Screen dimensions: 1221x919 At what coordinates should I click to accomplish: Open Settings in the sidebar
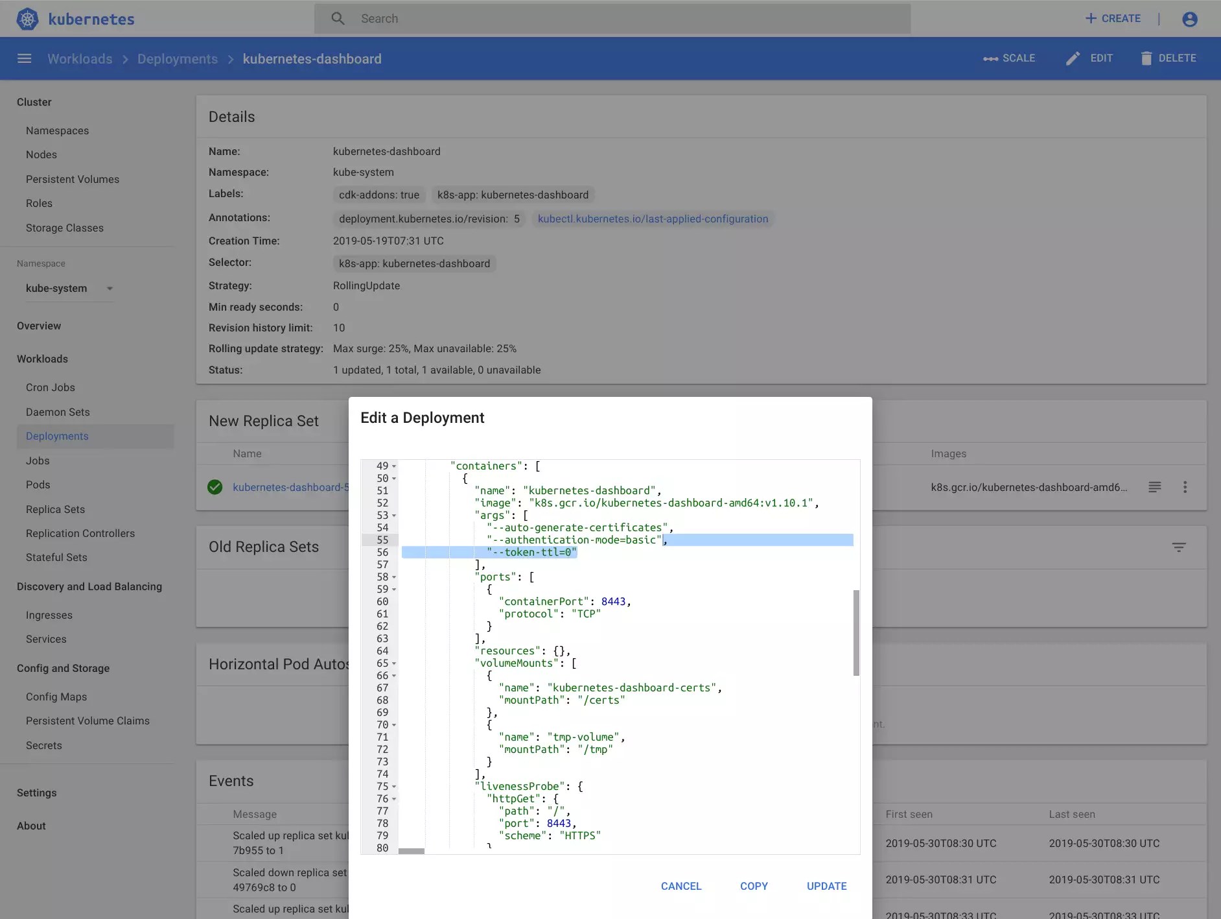point(37,793)
